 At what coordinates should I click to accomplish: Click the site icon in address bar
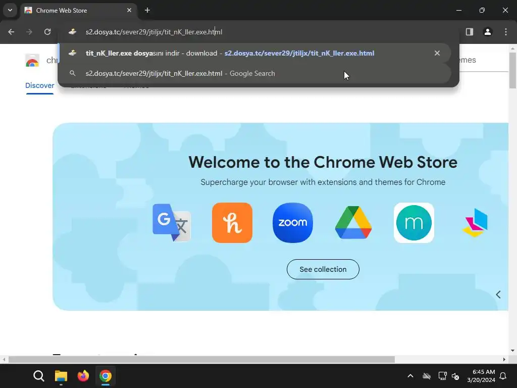pos(73,32)
